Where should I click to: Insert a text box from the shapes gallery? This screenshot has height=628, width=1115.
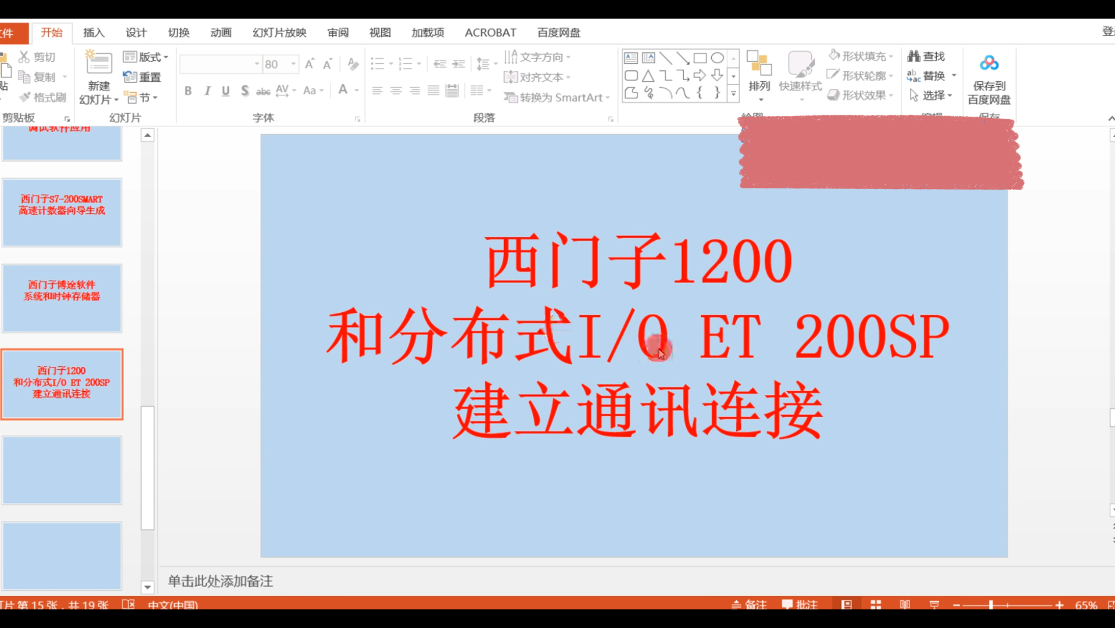pyautogui.click(x=631, y=58)
